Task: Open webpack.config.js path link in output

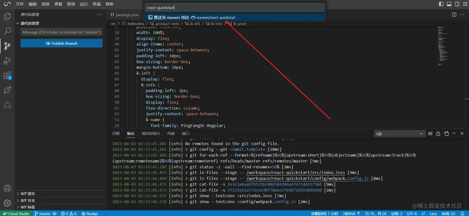Action: pos(307,178)
